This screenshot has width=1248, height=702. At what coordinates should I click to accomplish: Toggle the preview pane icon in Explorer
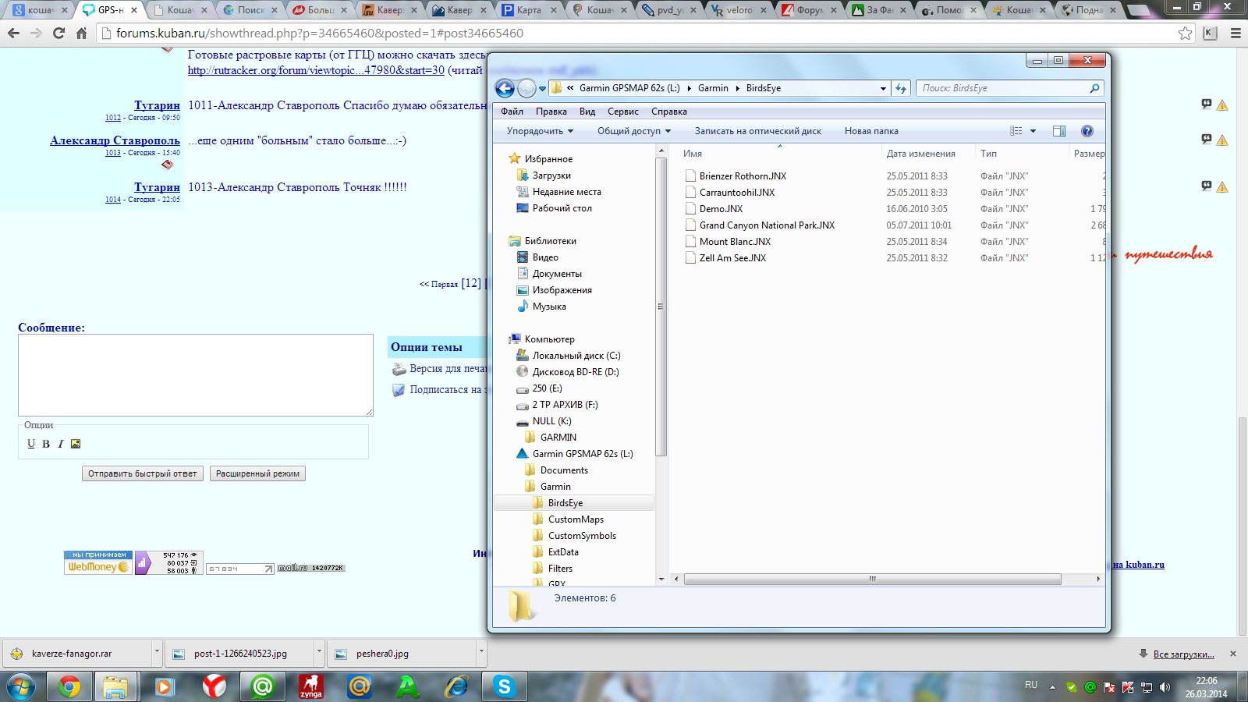pos(1058,131)
